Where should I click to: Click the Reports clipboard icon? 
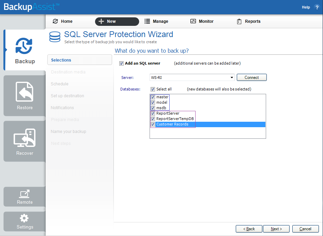coord(239,21)
